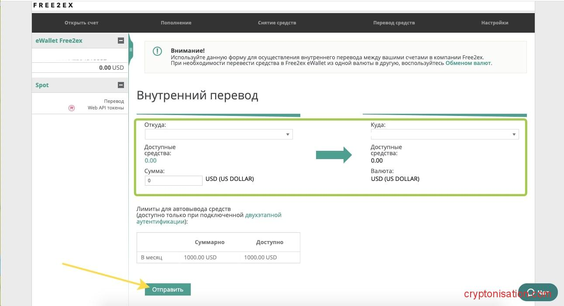Collapse the Spot accounts section
The width and height of the screenshot is (564, 306).
pyautogui.click(x=121, y=85)
